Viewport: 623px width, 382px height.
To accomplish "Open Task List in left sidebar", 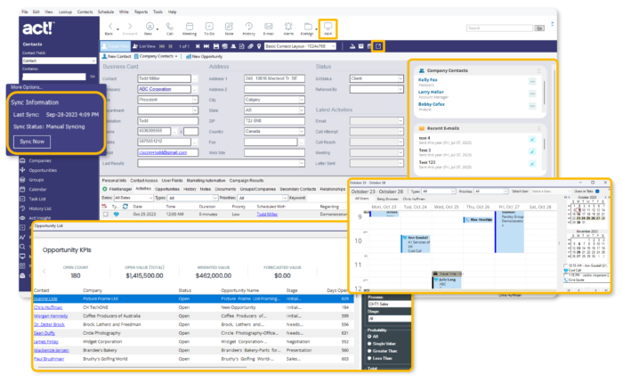I will click(x=37, y=199).
